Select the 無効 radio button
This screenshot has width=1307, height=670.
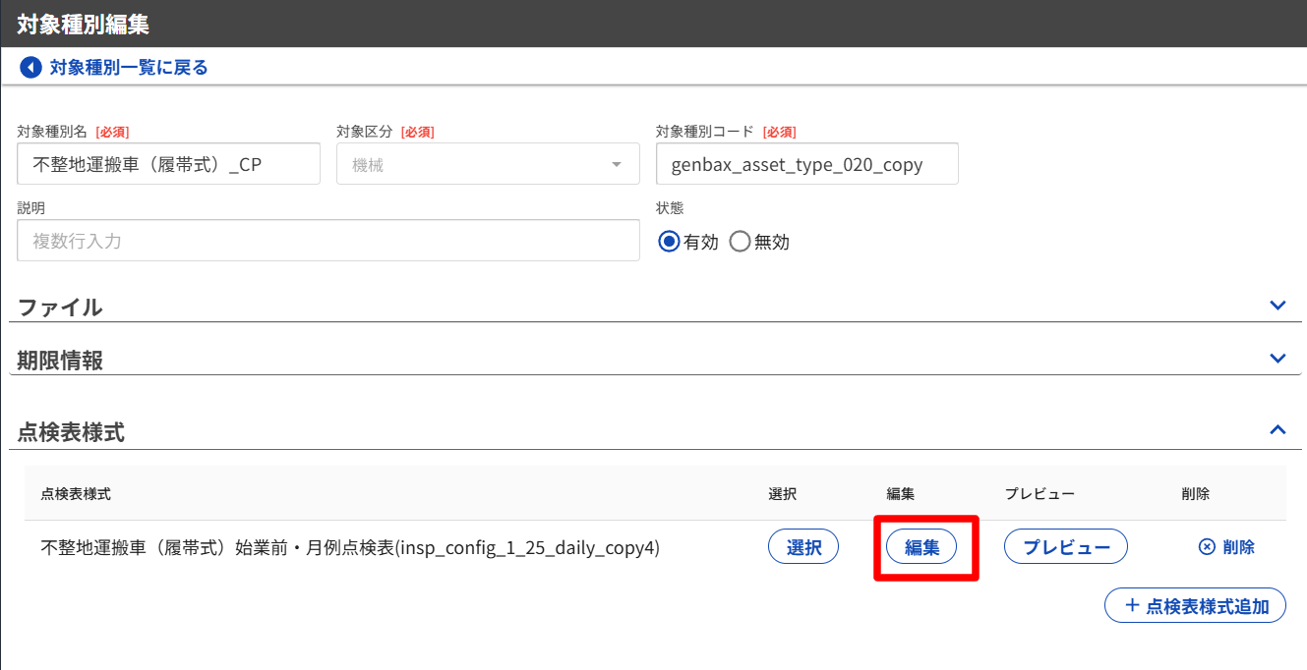740,242
